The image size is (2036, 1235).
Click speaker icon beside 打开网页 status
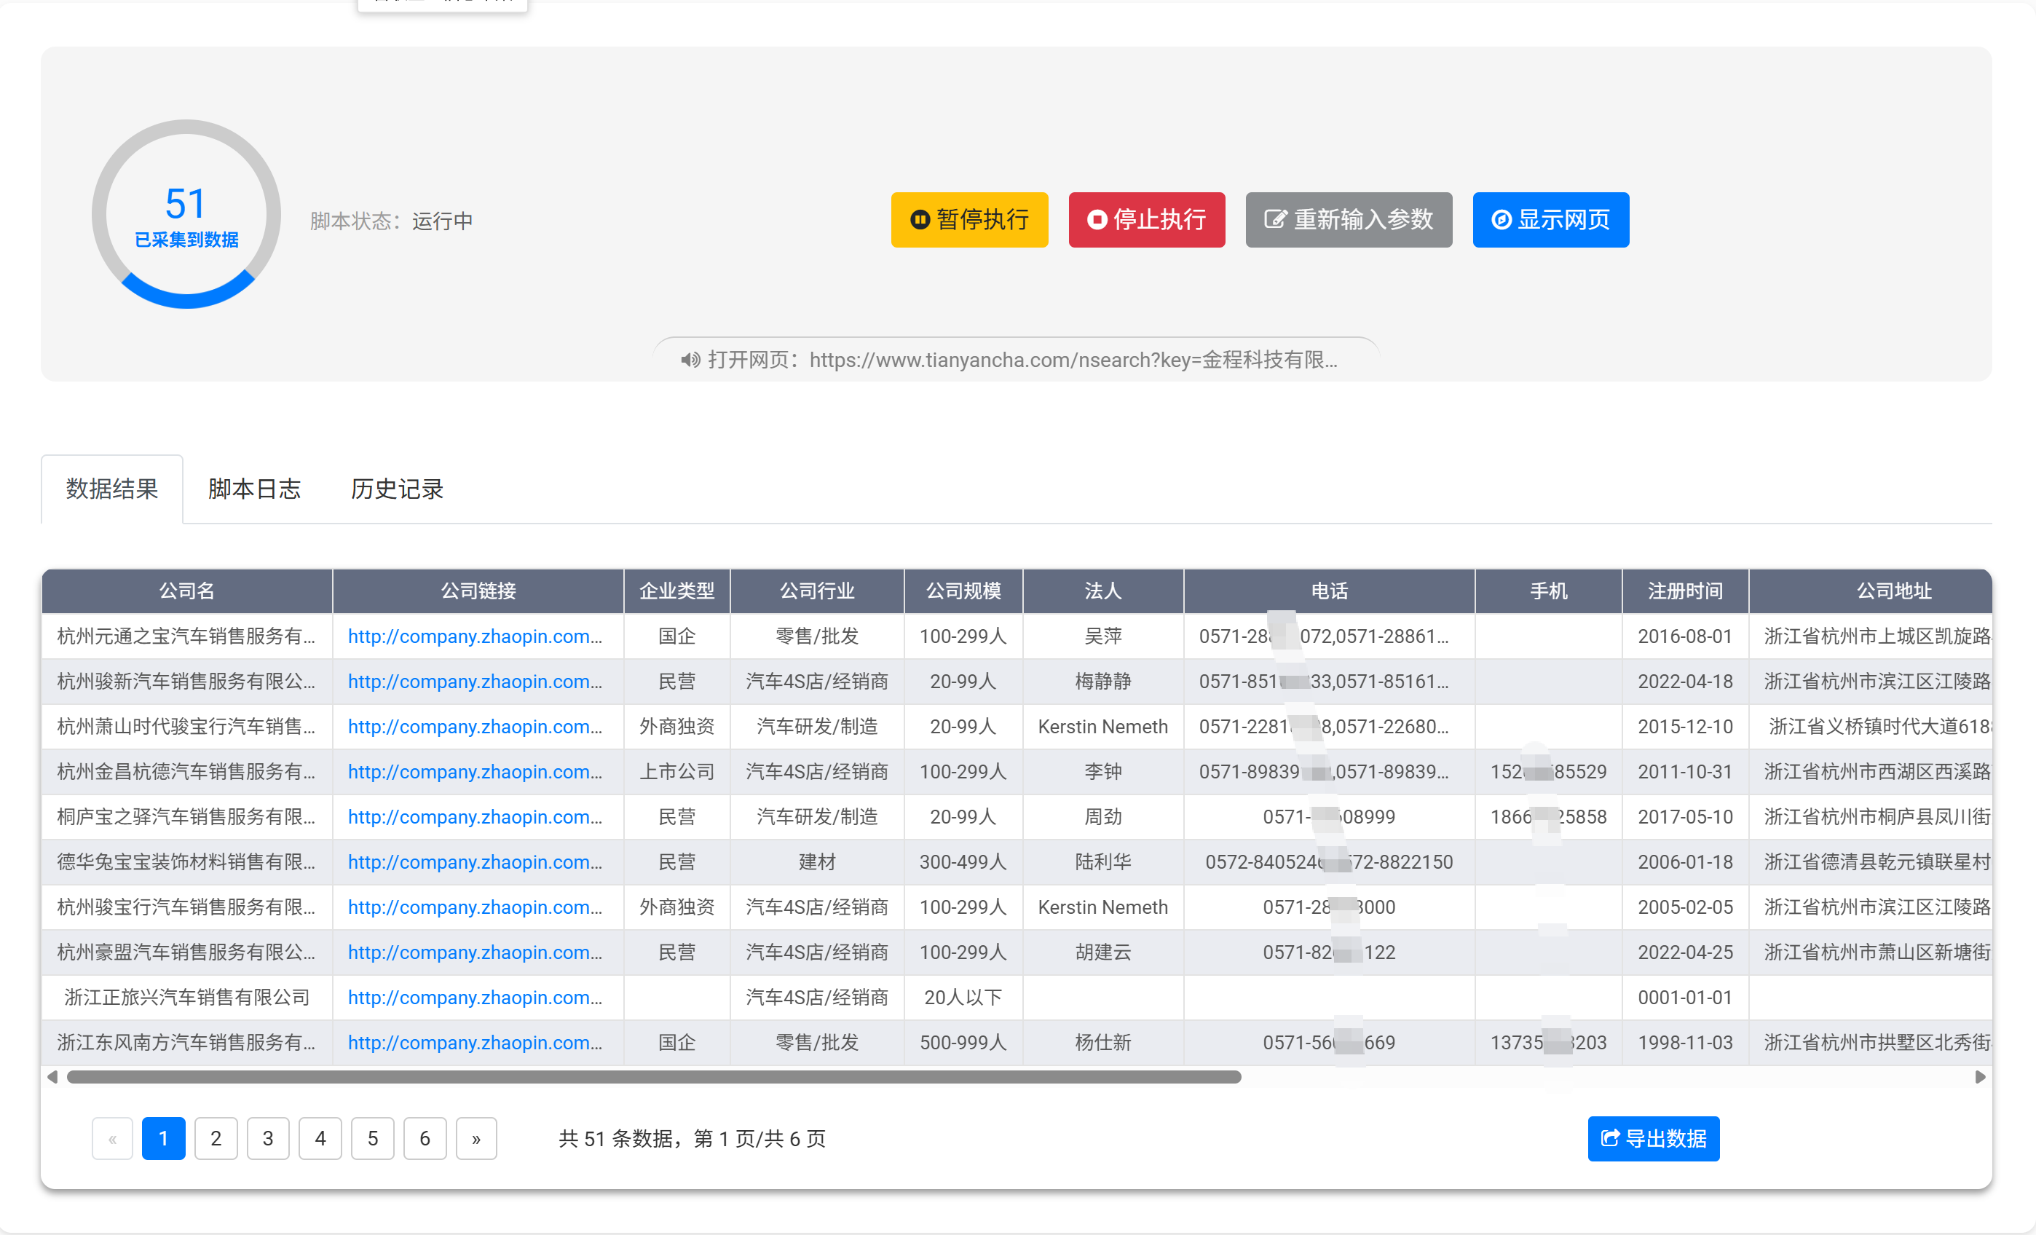pyautogui.click(x=690, y=359)
